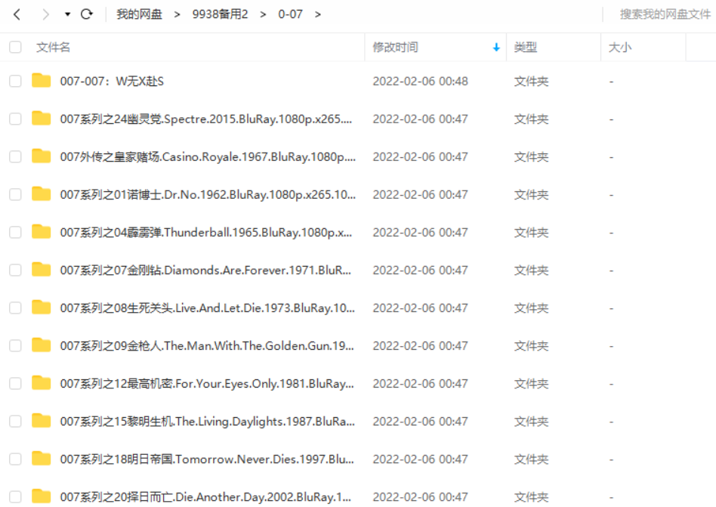Image resolution: width=716 pixels, height=507 pixels.
Task: Click the back navigation arrow
Action: point(17,14)
